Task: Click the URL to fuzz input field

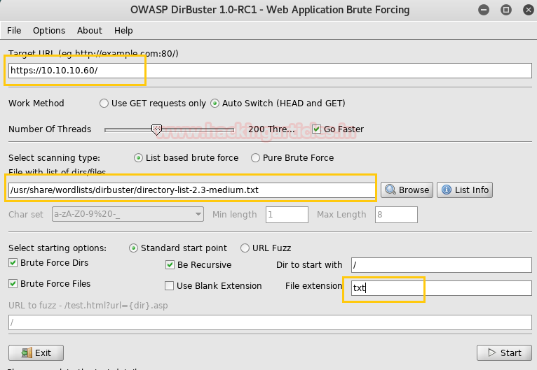Action: 270,322
